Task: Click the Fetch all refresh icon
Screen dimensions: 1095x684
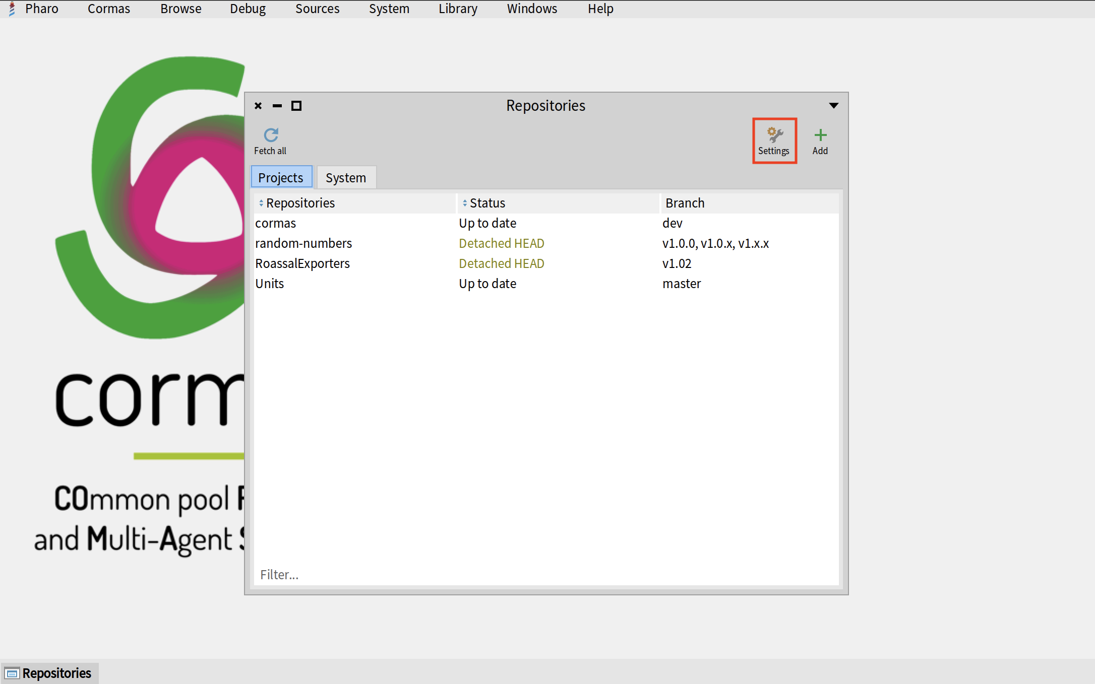Action: coord(271,135)
